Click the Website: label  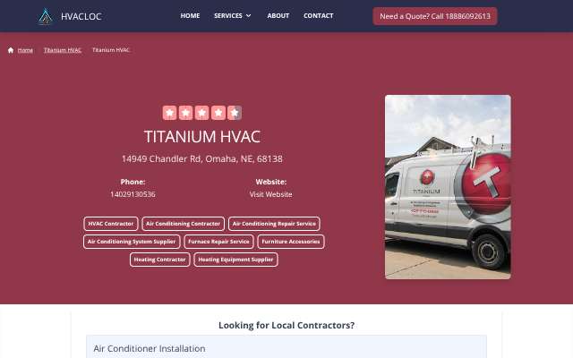tap(270, 182)
